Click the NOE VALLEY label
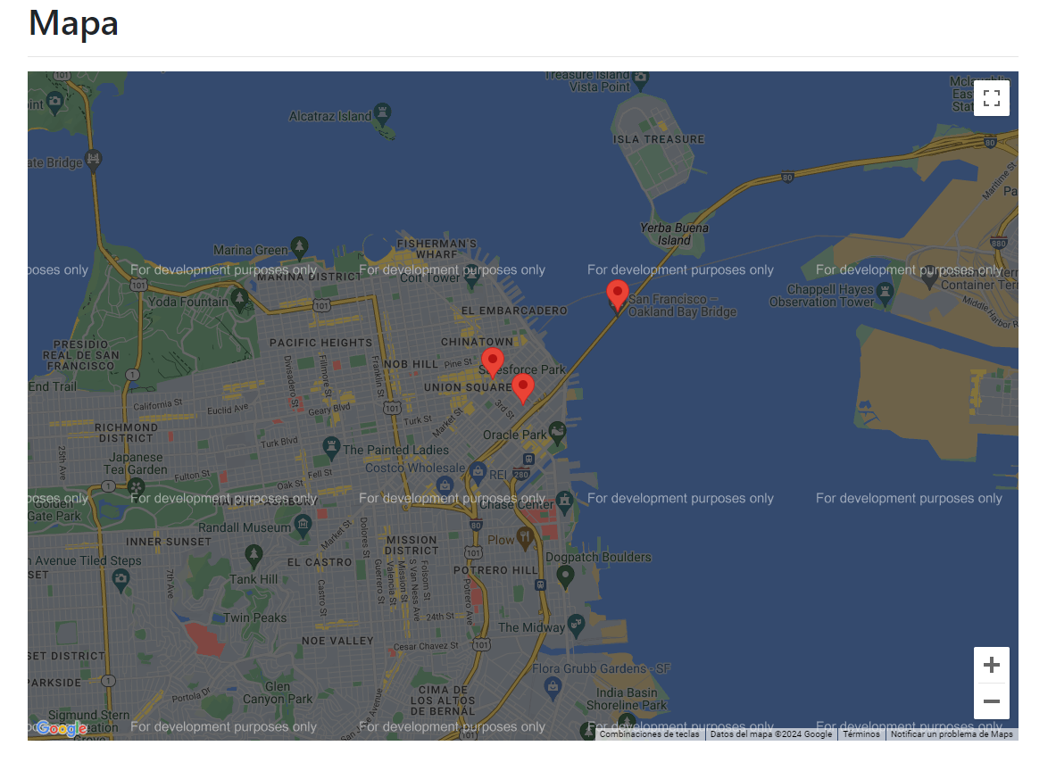Image resolution: width=1056 pixels, height=779 pixels. [x=337, y=641]
